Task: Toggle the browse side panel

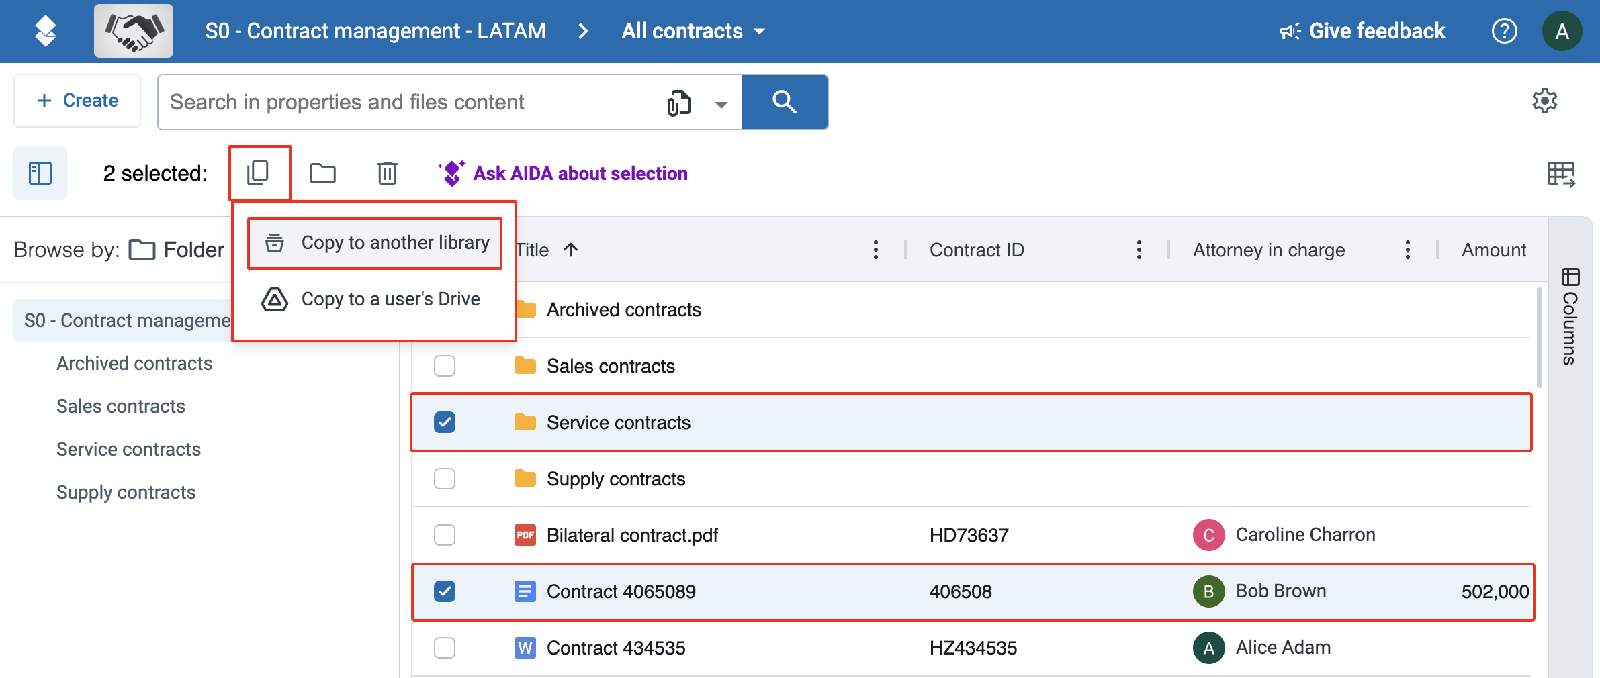Action: click(40, 173)
